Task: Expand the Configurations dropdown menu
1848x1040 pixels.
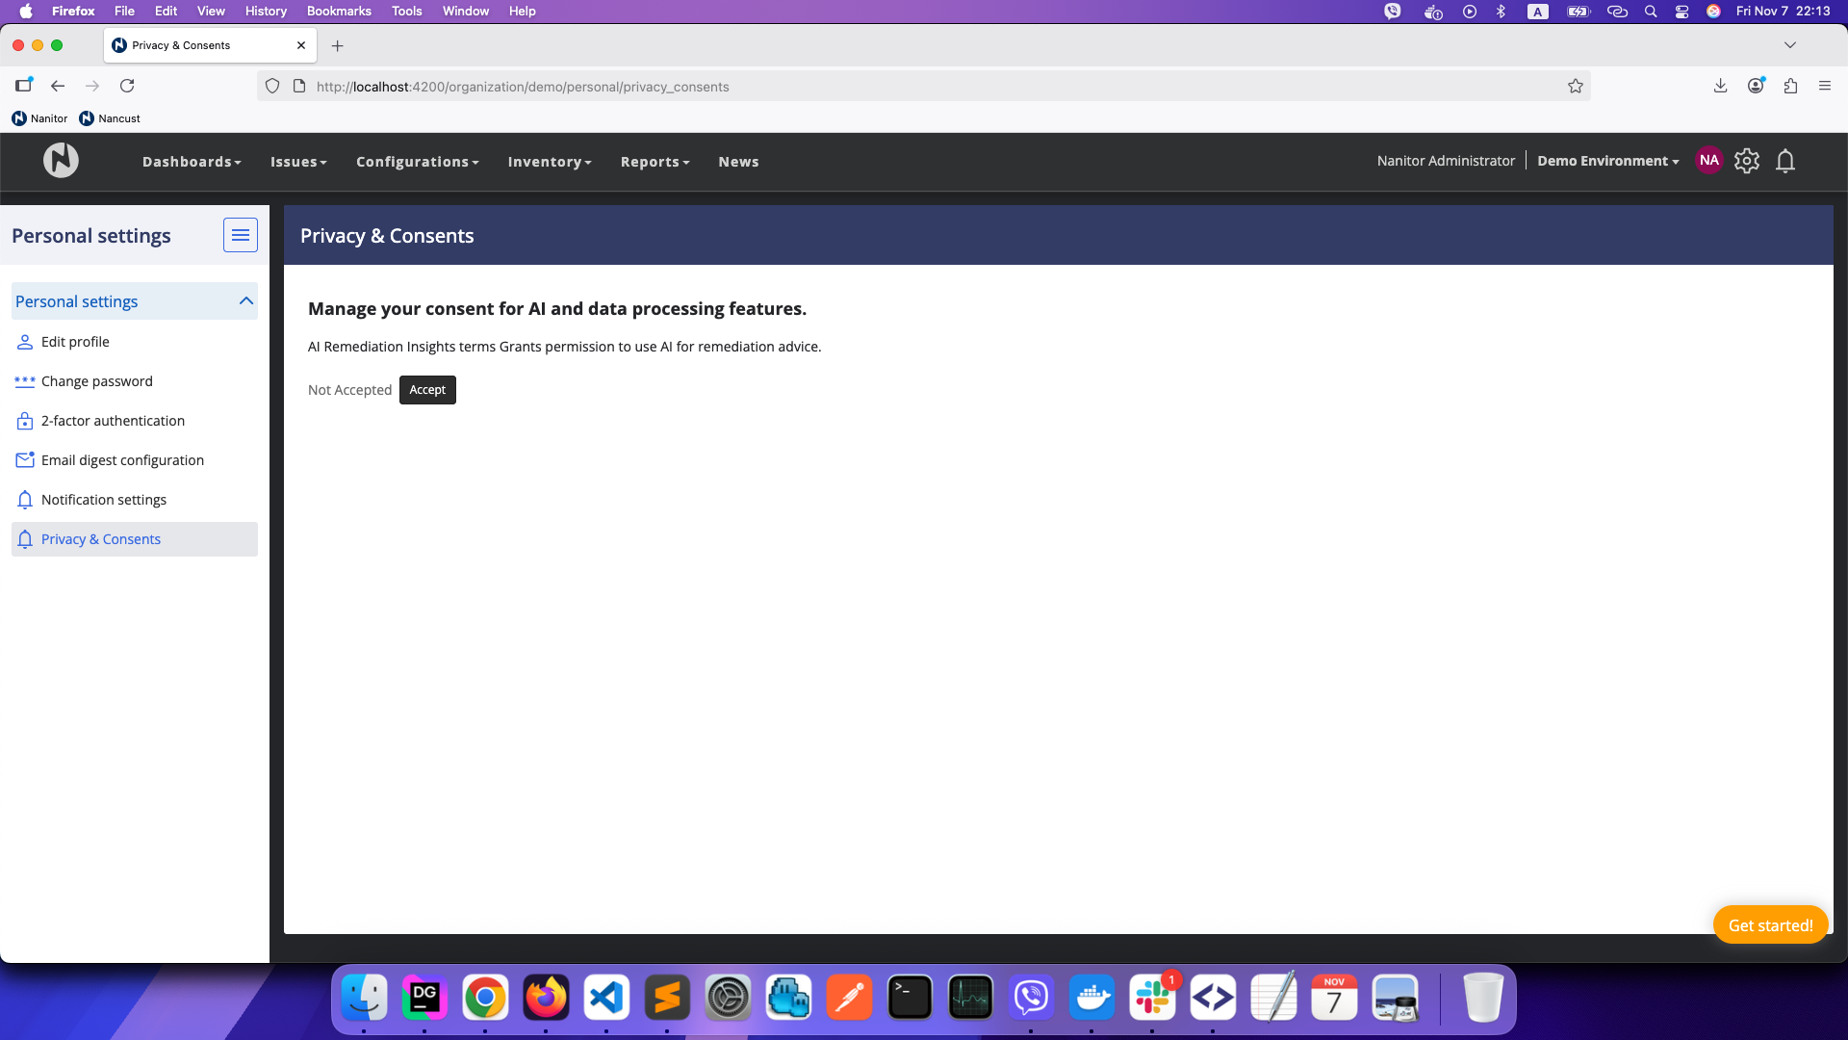Action: click(417, 162)
